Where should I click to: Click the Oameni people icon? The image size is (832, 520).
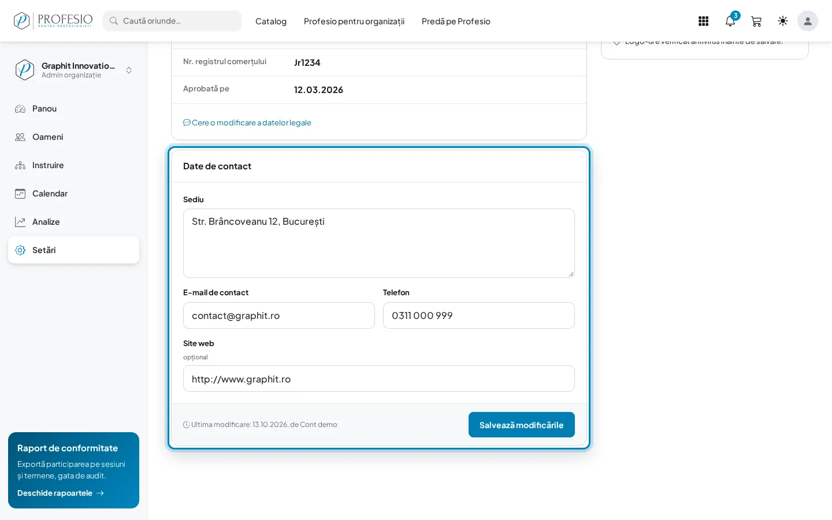pos(20,137)
